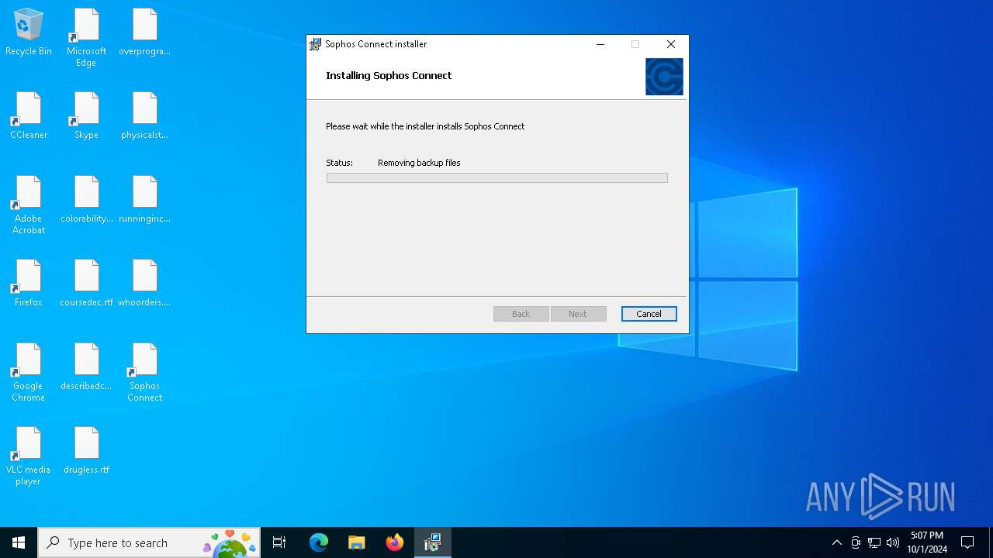Click the taskbar search box
993x558 pixels.
coord(149,542)
